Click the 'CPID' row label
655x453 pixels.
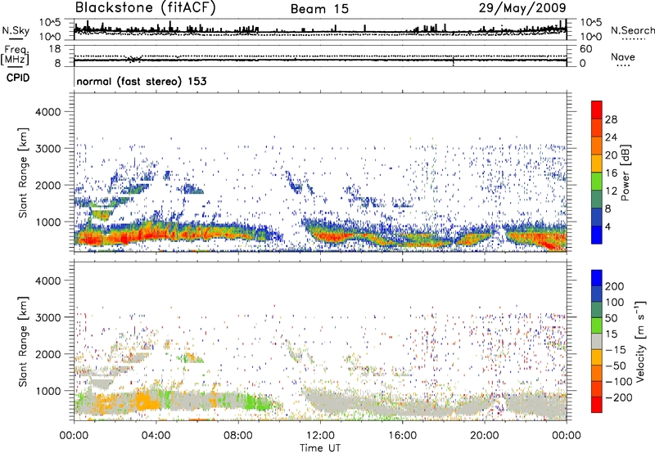coord(18,78)
